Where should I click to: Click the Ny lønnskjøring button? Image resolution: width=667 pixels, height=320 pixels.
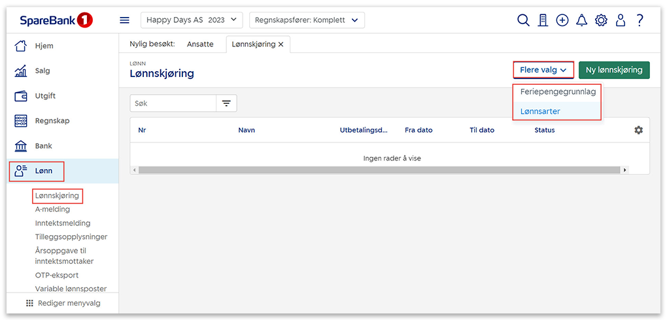(x=614, y=70)
